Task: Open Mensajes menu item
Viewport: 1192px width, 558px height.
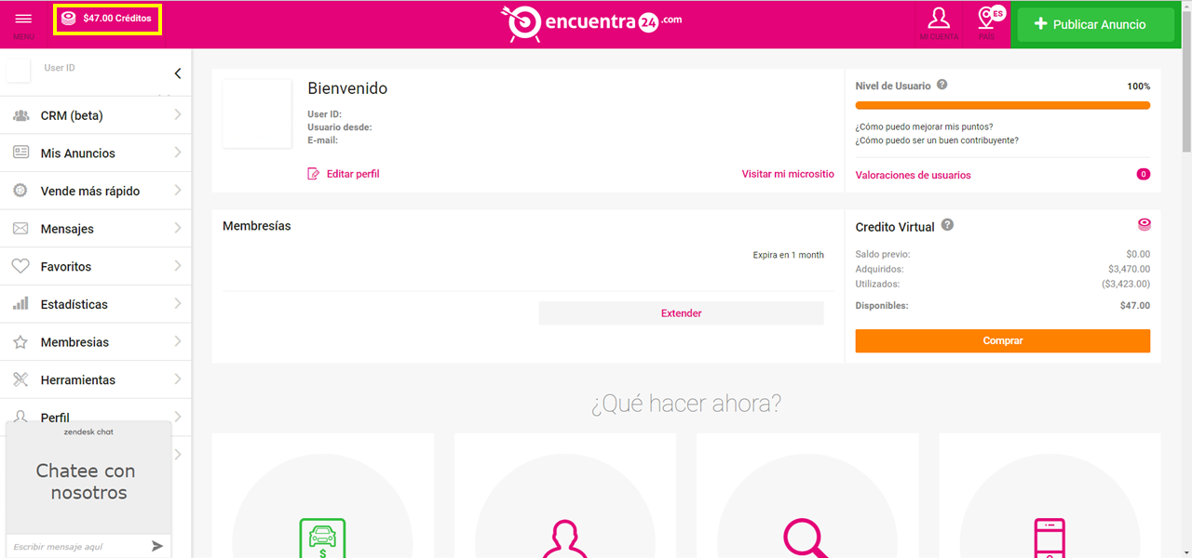Action: point(96,229)
